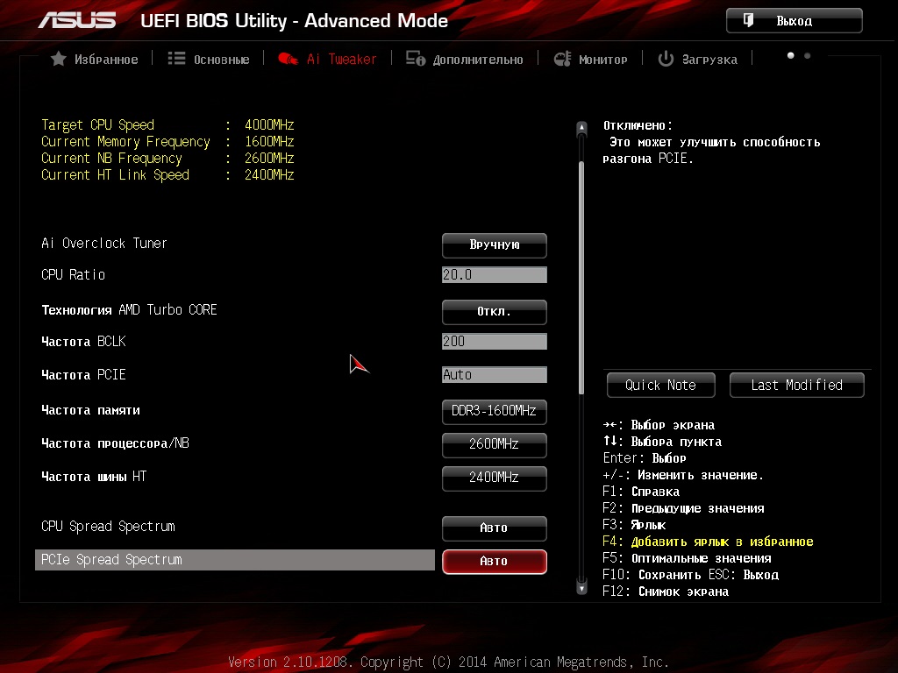Click the BCLK frequency field 200

coord(495,341)
